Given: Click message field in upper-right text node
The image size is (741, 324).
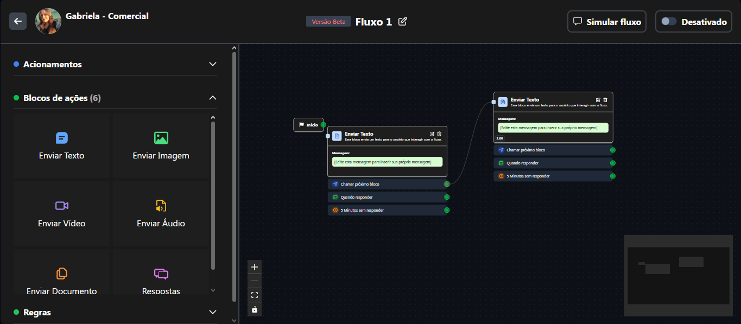Looking at the screenshot, I should pos(553,128).
